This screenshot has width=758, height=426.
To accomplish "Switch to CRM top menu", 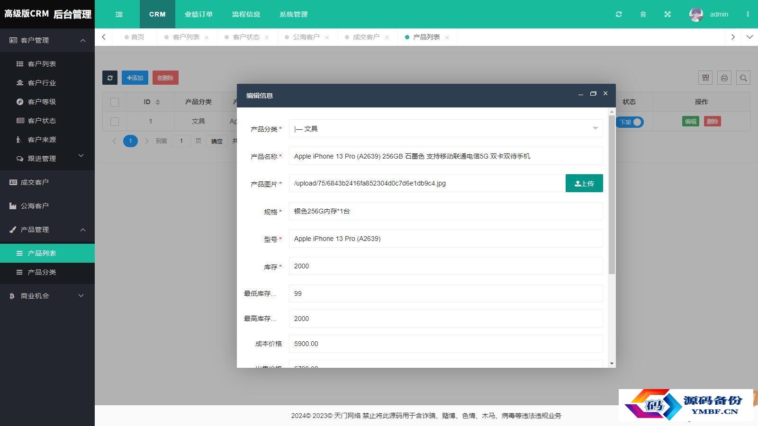I will [x=157, y=14].
